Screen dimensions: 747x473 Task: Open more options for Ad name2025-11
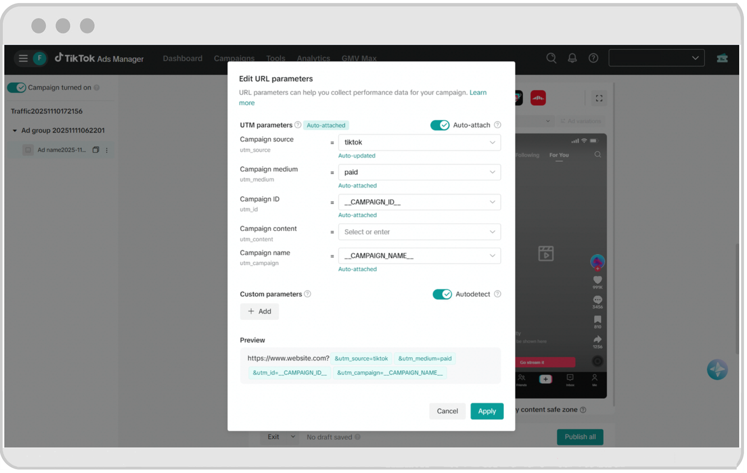pos(107,150)
